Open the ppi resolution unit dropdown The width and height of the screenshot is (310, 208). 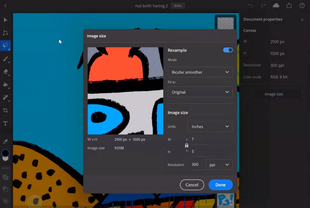pyautogui.click(x=219, y=165)
